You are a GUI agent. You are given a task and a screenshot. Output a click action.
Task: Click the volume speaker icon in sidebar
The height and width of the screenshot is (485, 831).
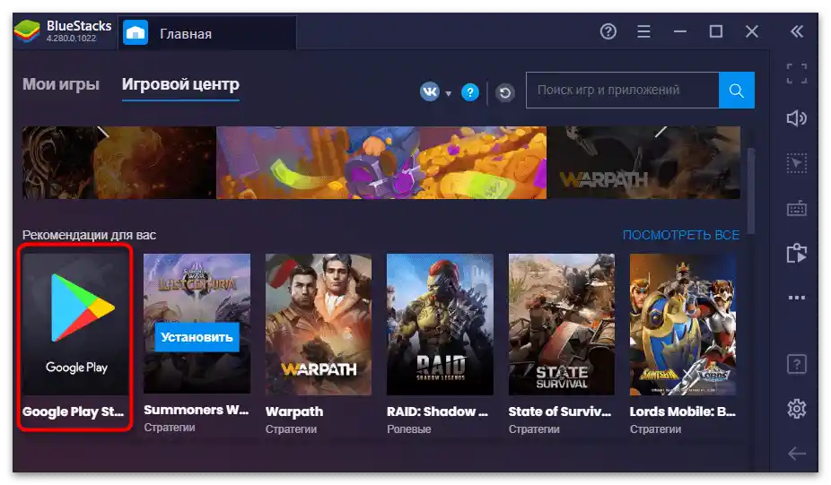[797, 117]
